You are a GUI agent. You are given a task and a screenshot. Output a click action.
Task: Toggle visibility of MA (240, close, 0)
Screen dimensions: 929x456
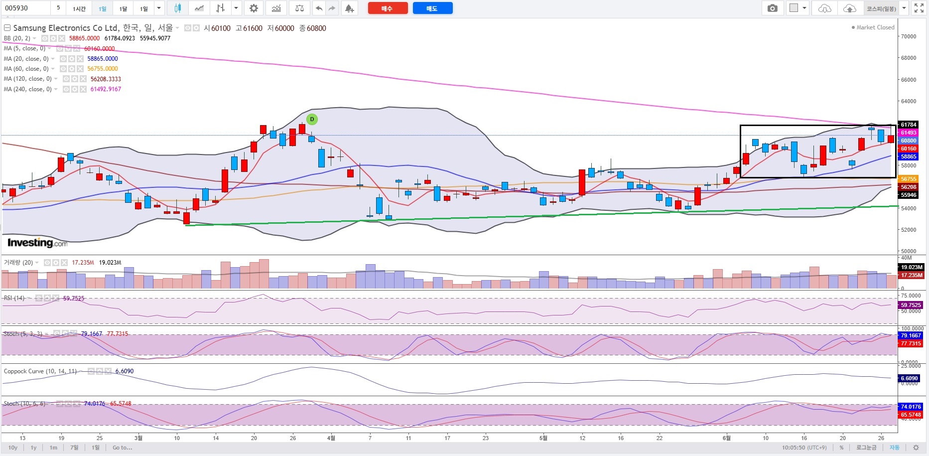coord(66,89)
